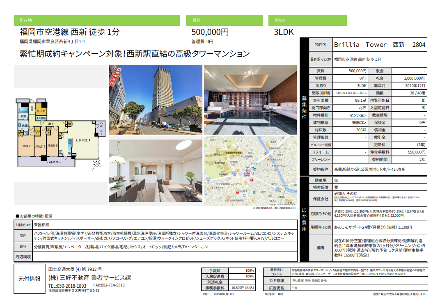Screen dimensions: 440x307
Task: Open the Nishijin area map image
Action: pos(250,171)
